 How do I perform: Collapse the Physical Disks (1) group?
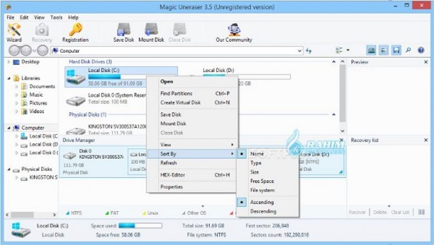[334, 114]
